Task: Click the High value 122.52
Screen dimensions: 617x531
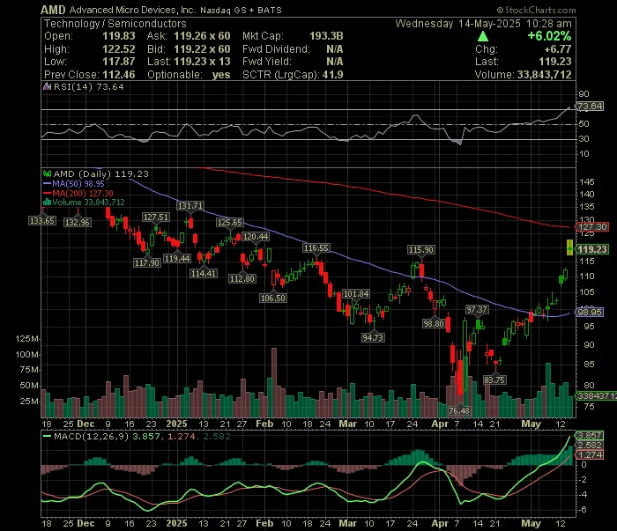Action: [x=119, y=49]
